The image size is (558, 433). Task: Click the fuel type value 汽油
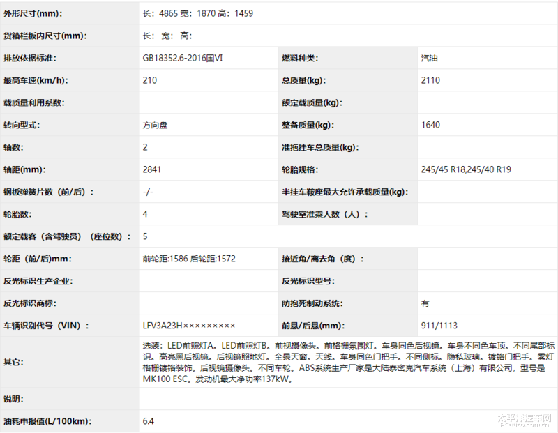point(430,58)
